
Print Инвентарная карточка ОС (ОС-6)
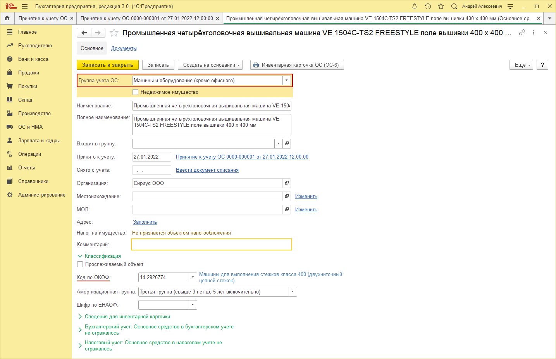click(297, 65)
